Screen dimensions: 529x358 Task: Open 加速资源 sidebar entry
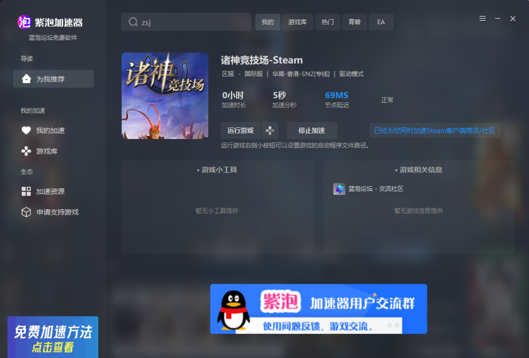pyautogui.click(x=50, y=191)
